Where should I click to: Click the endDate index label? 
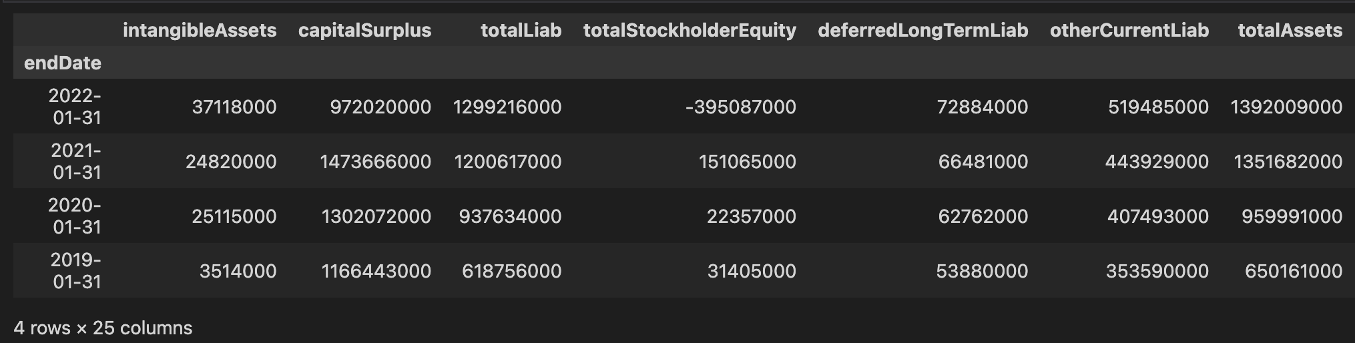point(63,63)
